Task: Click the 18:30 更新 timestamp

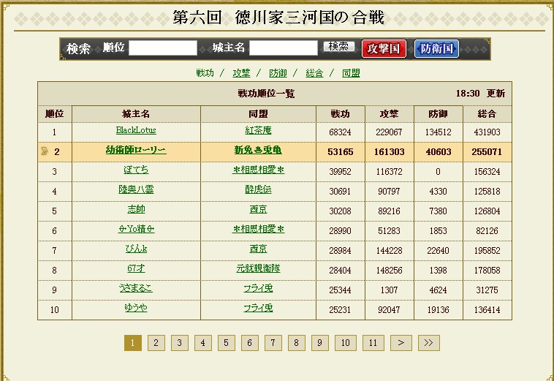Action: (x=480, y=94)
